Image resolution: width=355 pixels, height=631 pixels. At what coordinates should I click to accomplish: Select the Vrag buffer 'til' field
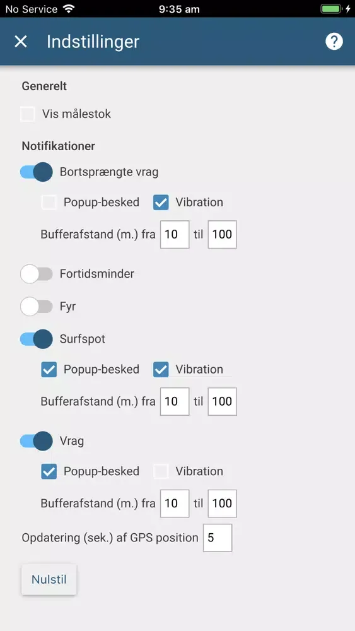click(x=223, y=504)
